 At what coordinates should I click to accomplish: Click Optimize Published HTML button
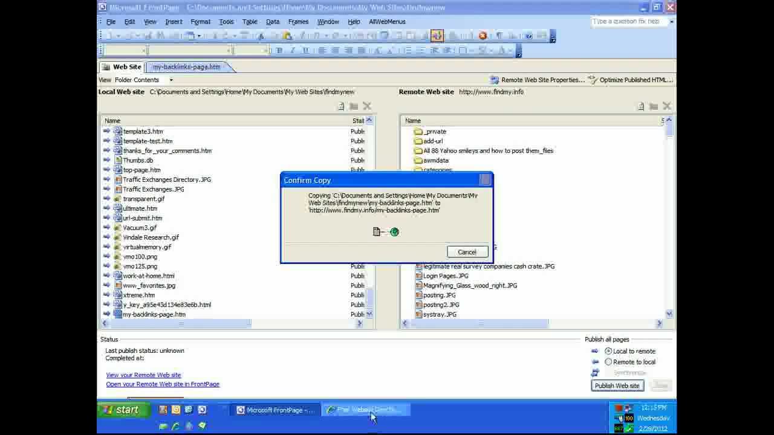pyautogui.click(x=630, y=80)
